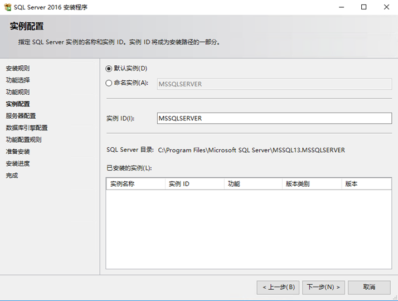Sort by 实例名称 column header
Viewport: 398px width, 301px height.
coord(135,184)
